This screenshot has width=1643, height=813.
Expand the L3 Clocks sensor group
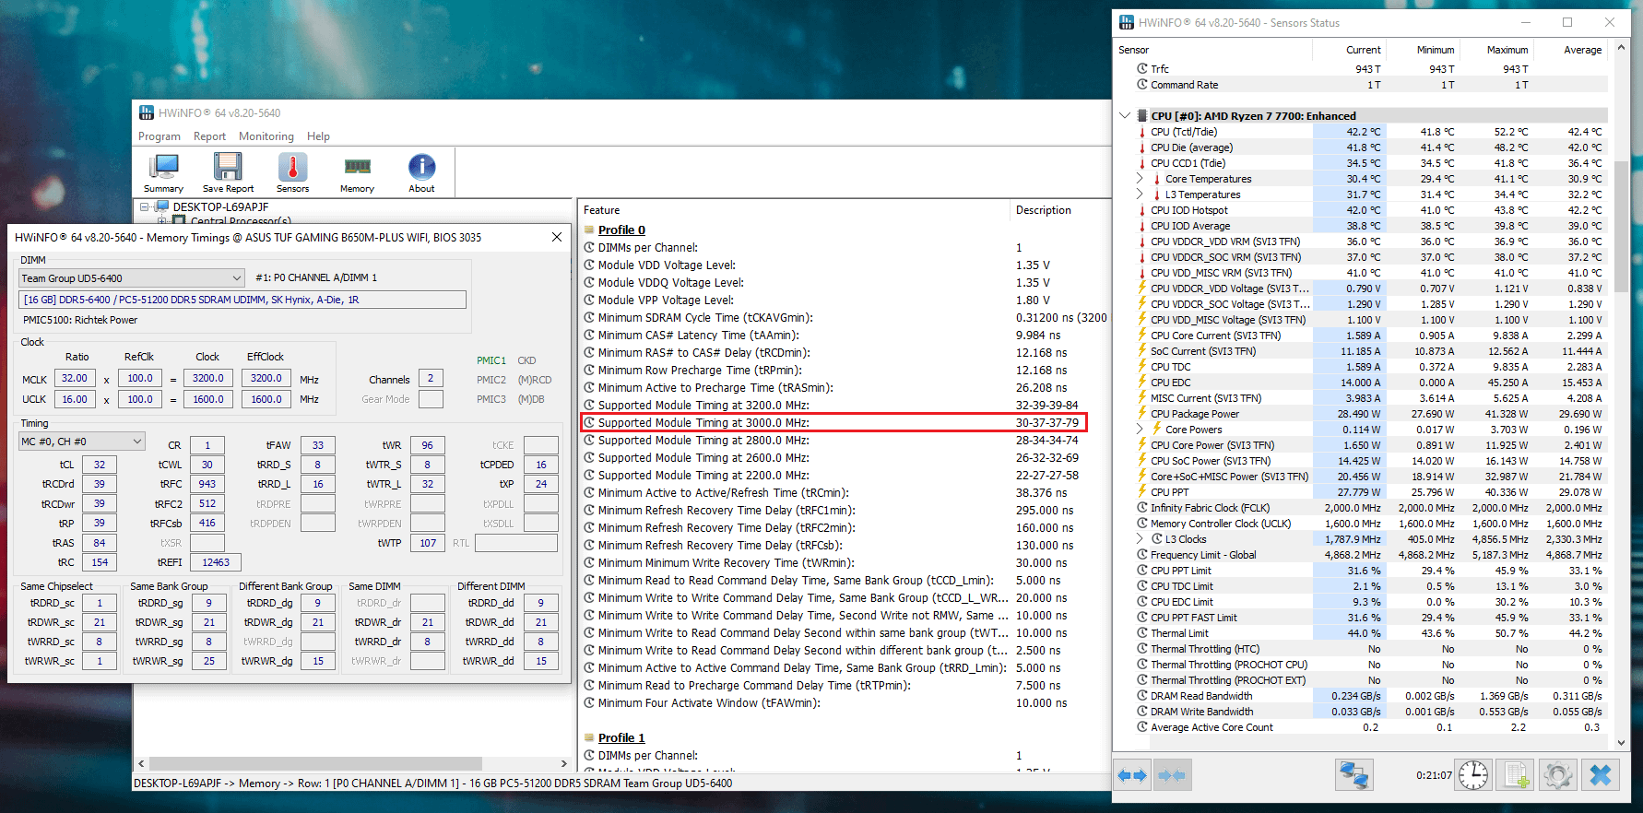[x=1140, y=539]
